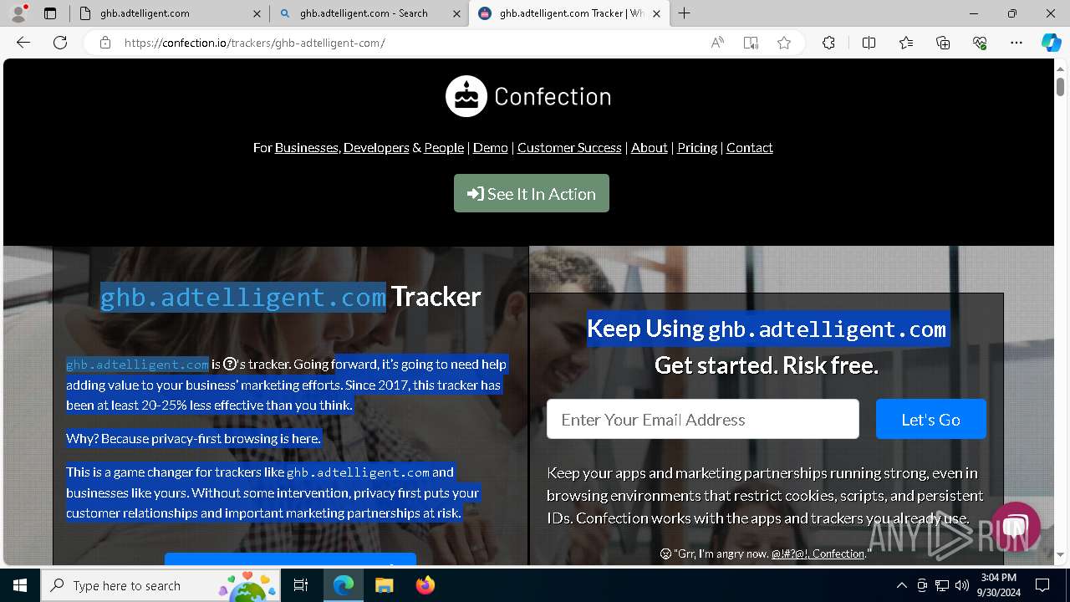Focus the Enter Your Email Address field
Screen dimensions: 1070x602
pos(702,419)
